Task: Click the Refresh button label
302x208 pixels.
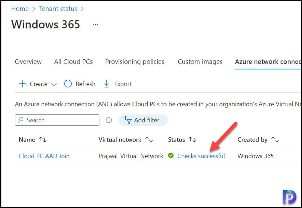Action: [85, 84]
